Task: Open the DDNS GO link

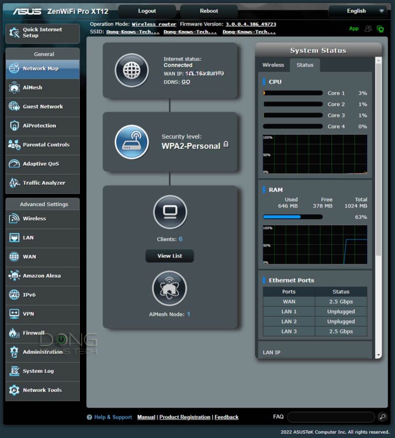Action: (186, 82)
